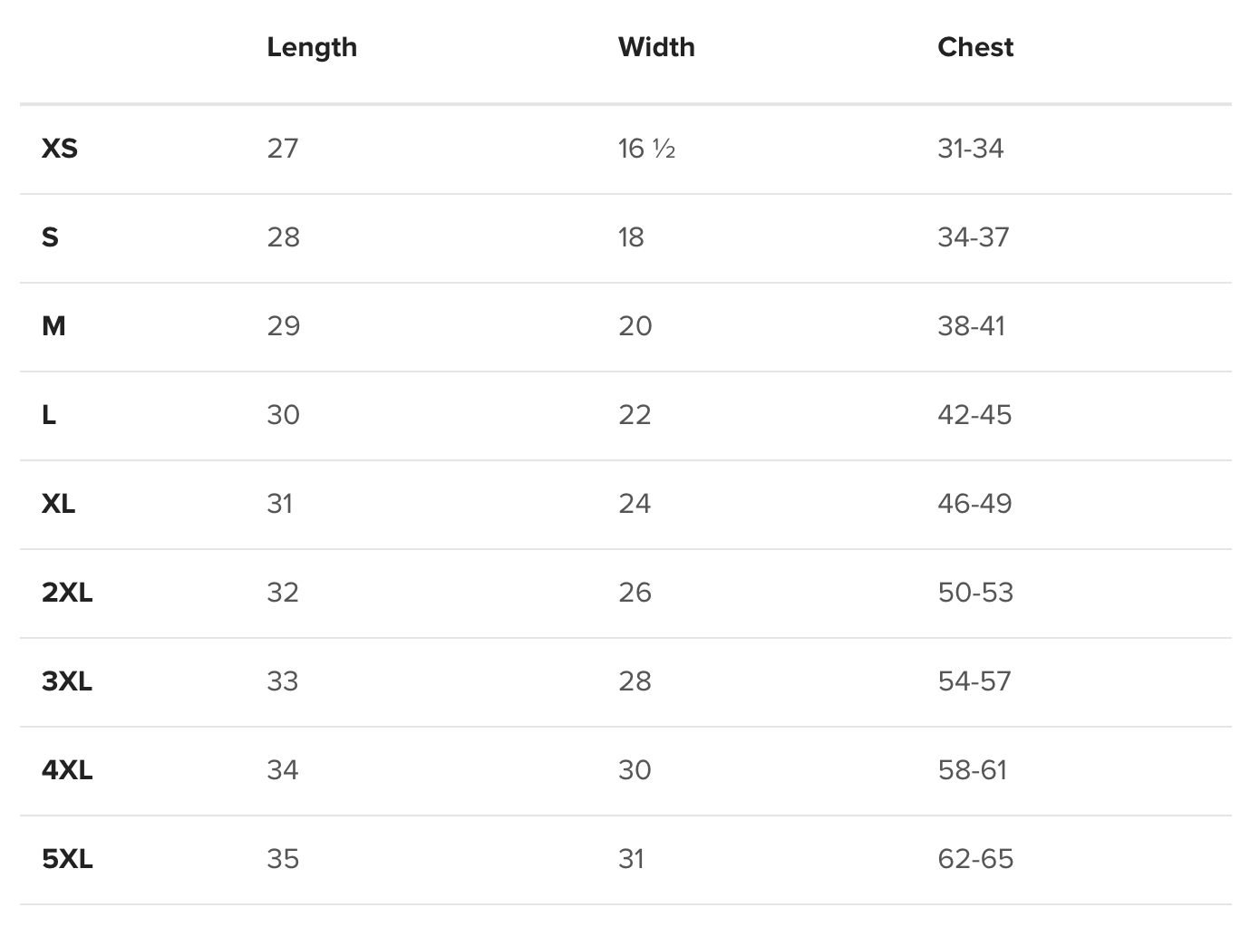
Task: Click the 5XL chest range 62-65
Action: (x=975, y=859)
